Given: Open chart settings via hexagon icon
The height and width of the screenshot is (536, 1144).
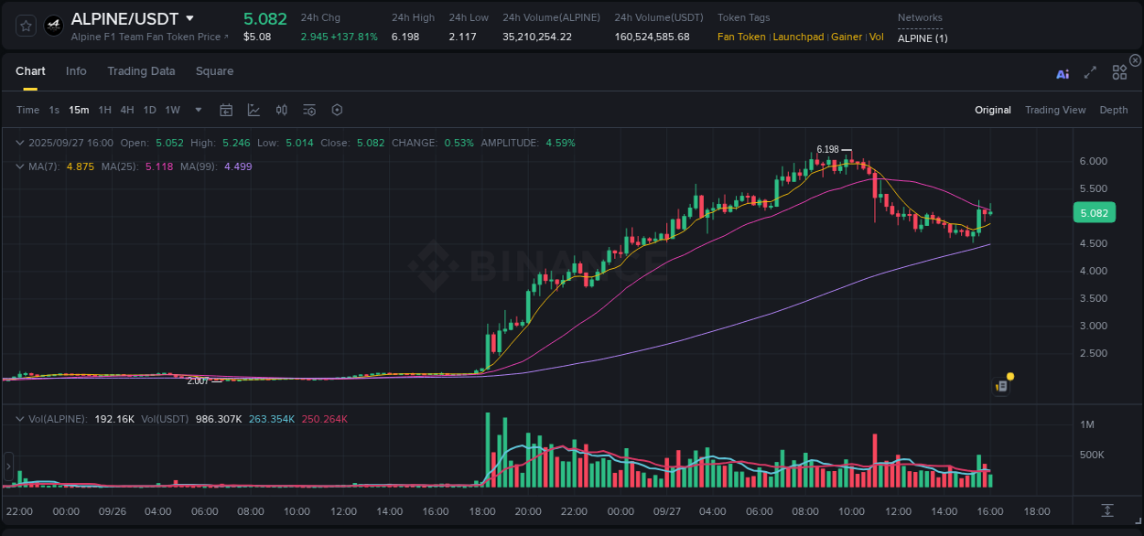Looking at the screenshot, I should click(337, 109).
